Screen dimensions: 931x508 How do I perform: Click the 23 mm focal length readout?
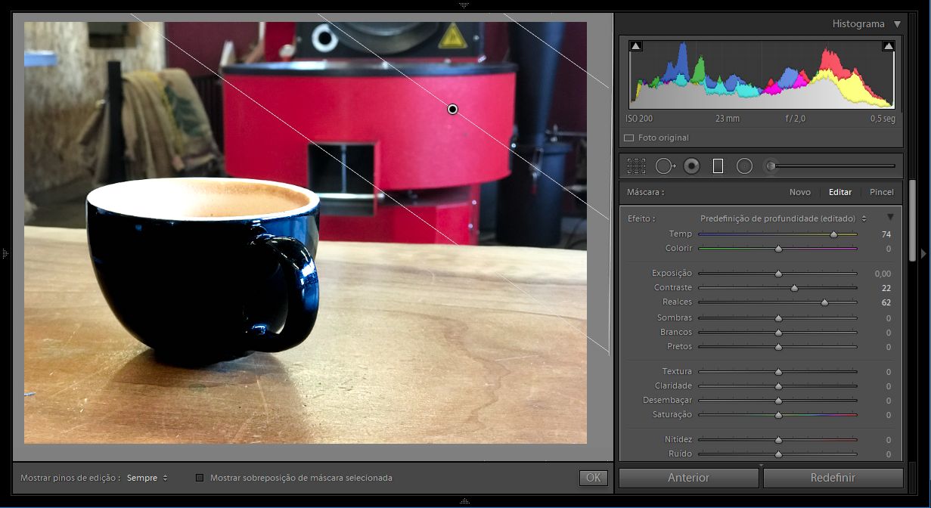click(x=728, y=119)
